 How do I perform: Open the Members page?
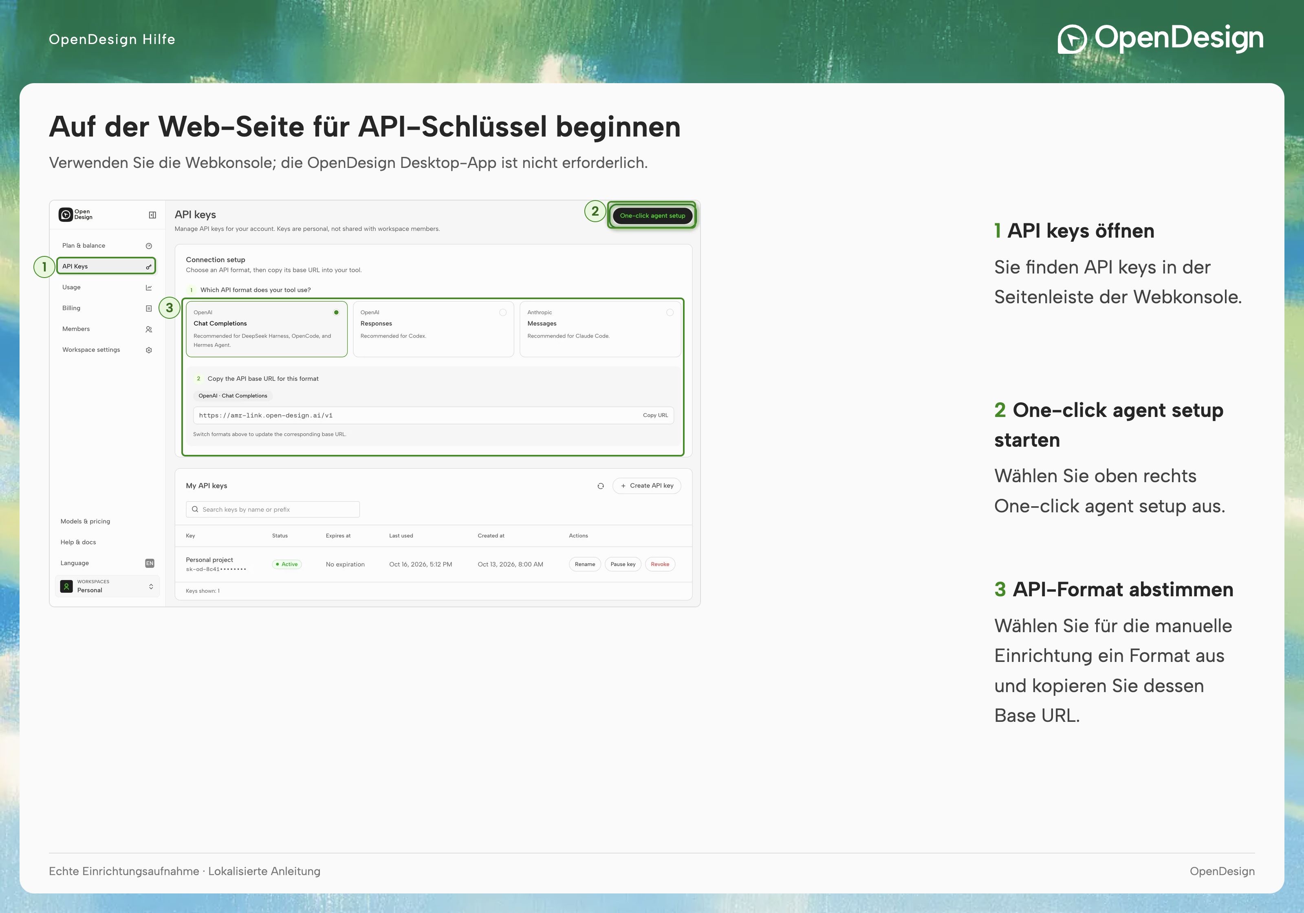pos(107,329)
